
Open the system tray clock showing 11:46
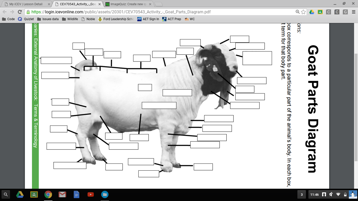click(314, 194)
